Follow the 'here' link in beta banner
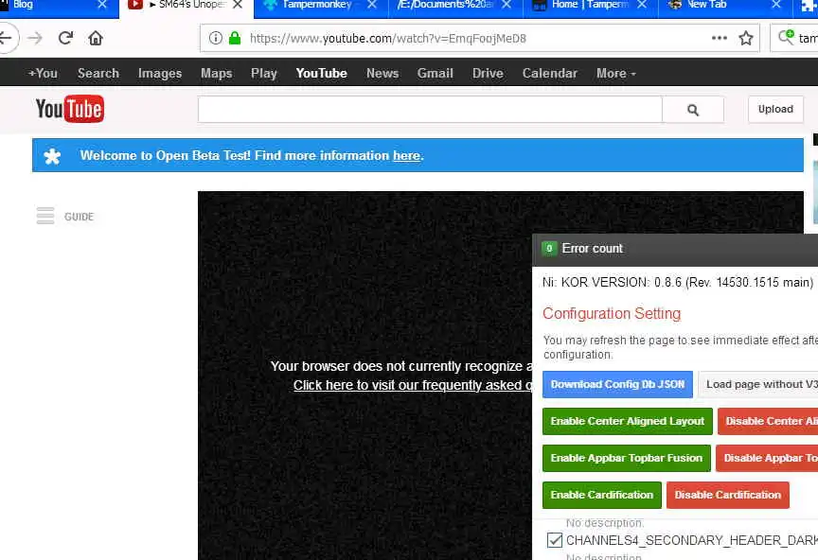818x560 pixels. 406,156
